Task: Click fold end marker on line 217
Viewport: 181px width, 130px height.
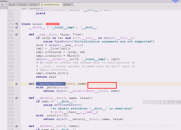Action: coord(20,70)
